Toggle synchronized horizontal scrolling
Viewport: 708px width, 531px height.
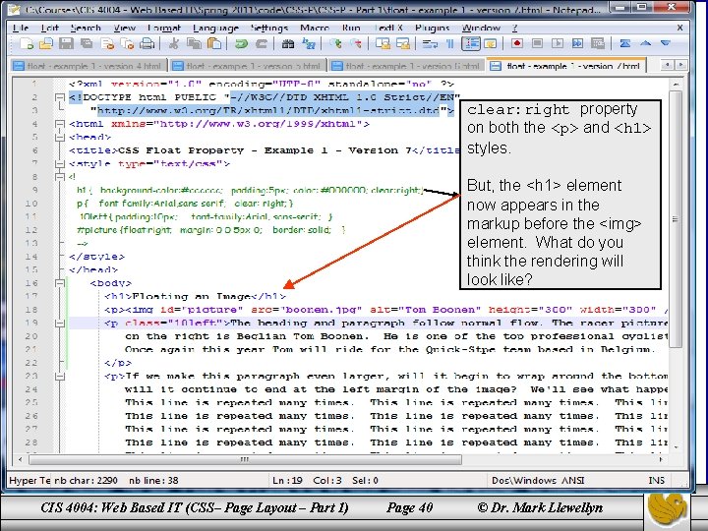403,43
